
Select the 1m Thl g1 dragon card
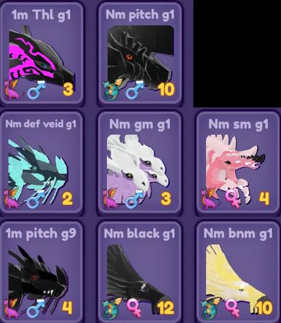[42, 54]
